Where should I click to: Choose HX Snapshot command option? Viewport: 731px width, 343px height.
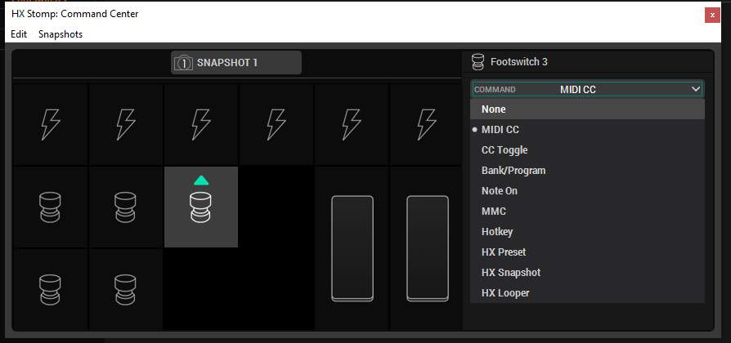tap(587, 273)
